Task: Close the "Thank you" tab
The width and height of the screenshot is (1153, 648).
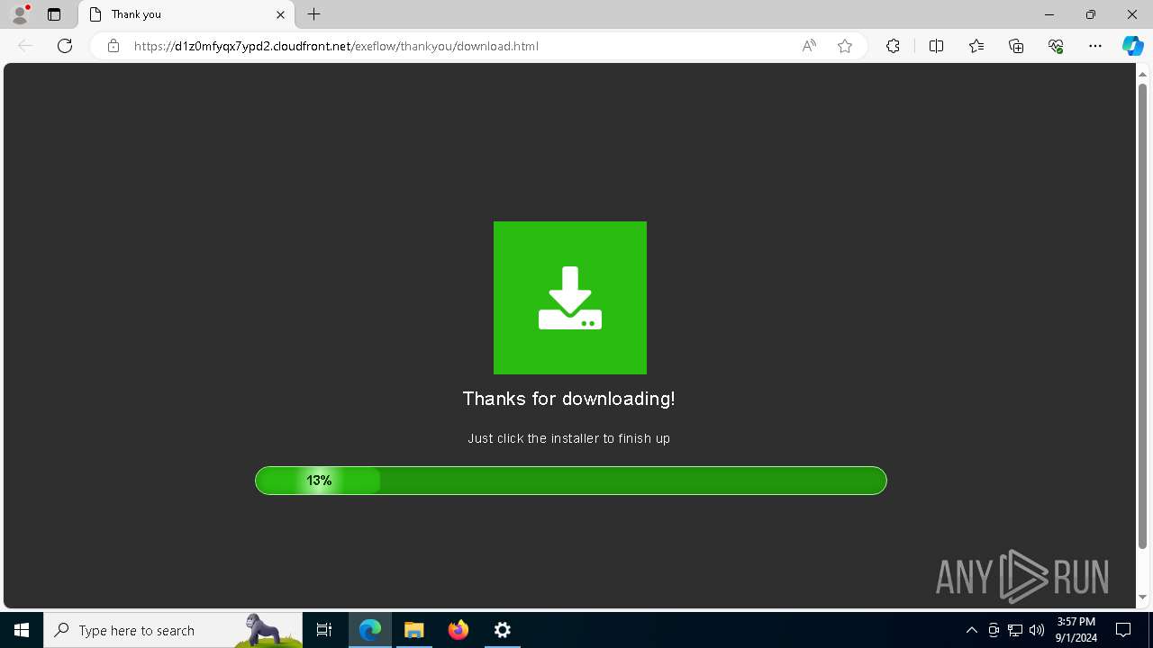Action: tap(280, 14)
